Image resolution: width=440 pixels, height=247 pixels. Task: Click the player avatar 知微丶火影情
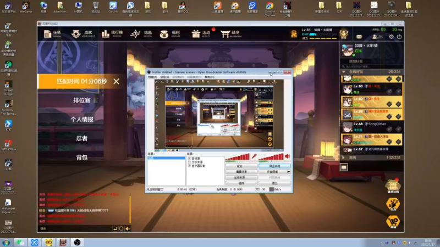348,50
